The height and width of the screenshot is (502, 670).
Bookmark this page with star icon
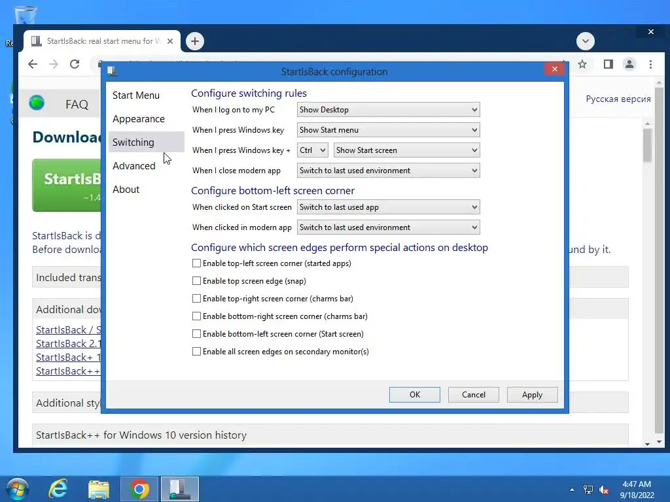coord(582,65)
